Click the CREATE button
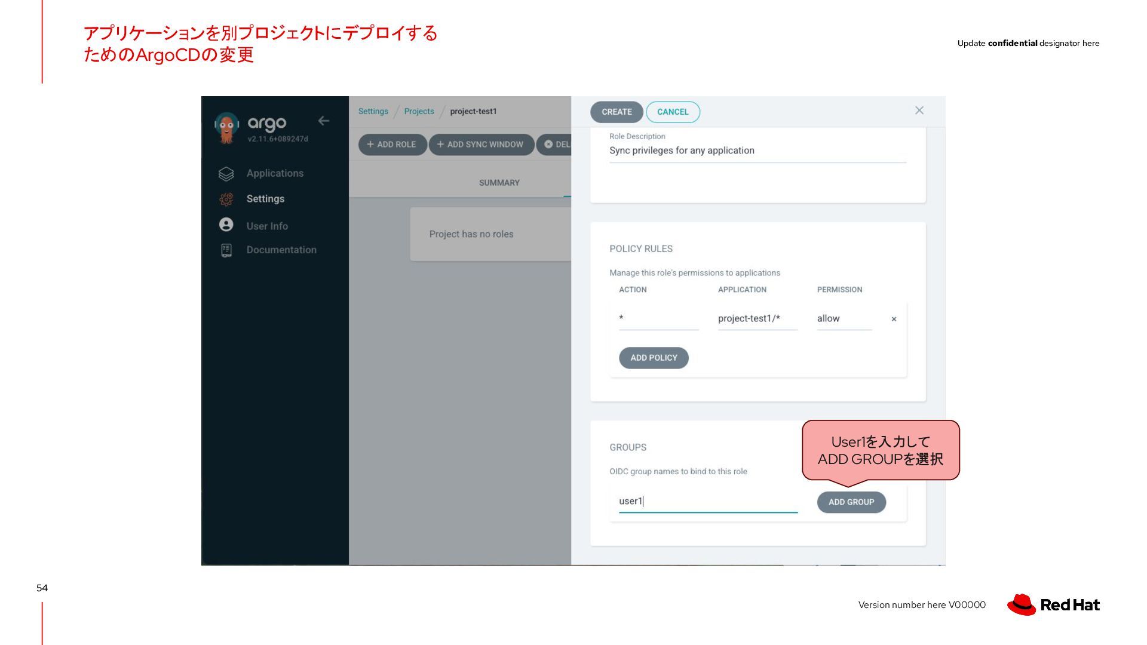The height and width of the screenshot is (645, 1147). [617, 112]
